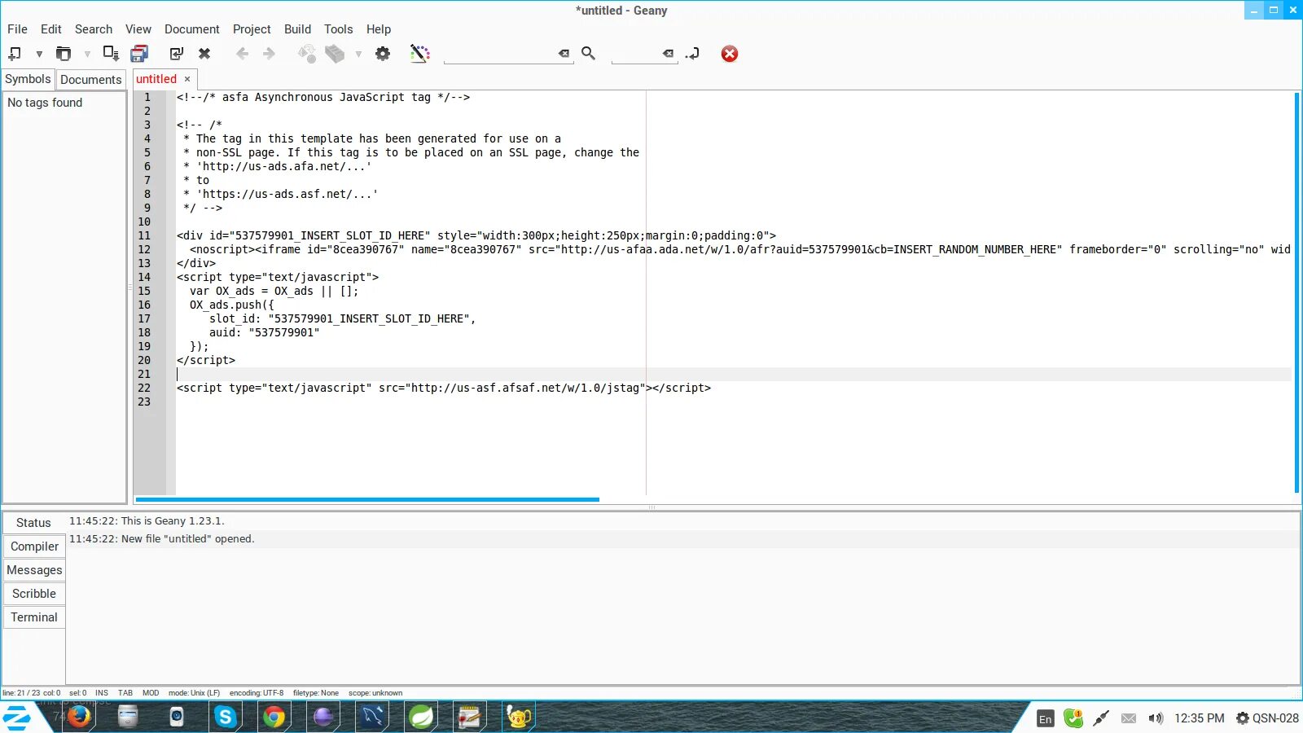This screenshot has width=1303, height=733.
Task: Open MySQL Workbench from the taskbar
Action: [x=372, y=717]
